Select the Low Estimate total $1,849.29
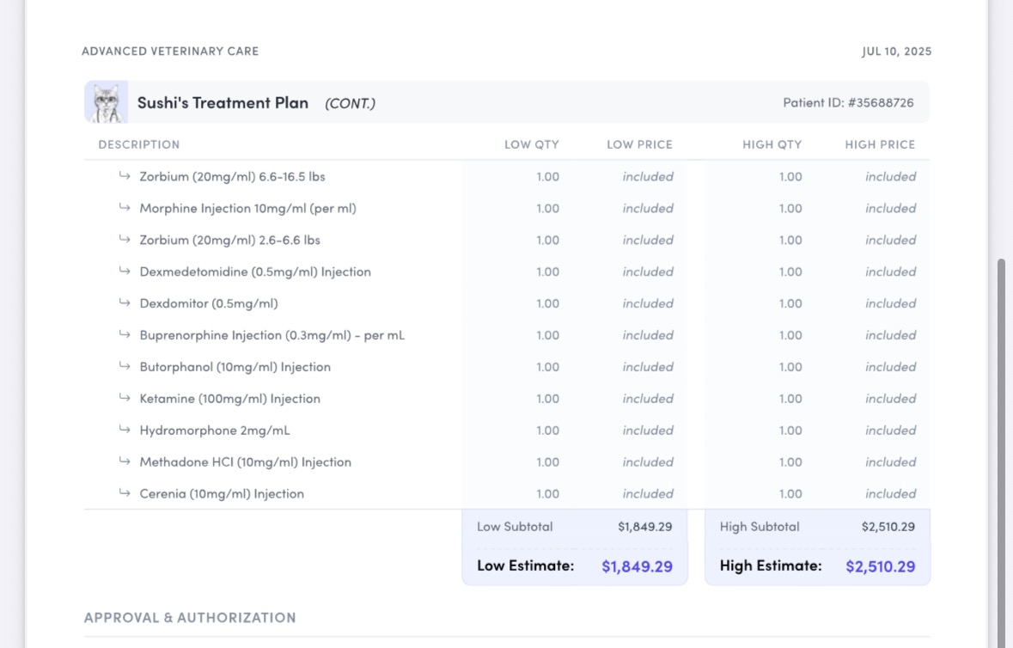 (637, 566)
